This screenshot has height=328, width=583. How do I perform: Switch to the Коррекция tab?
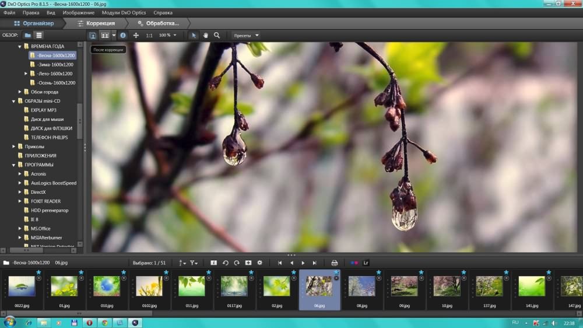97,23
